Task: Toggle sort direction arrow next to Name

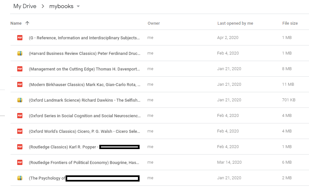Action: coord(27,23)
